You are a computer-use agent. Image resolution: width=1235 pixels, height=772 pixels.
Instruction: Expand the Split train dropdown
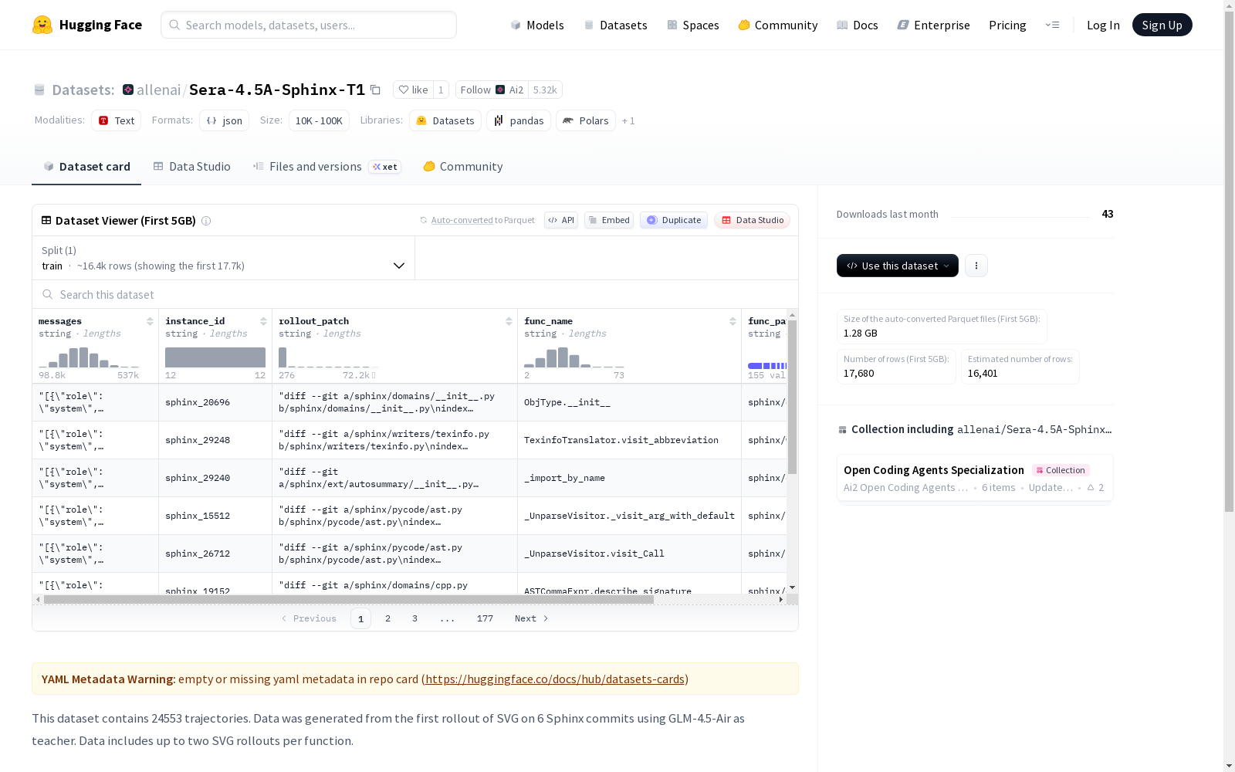224,258
